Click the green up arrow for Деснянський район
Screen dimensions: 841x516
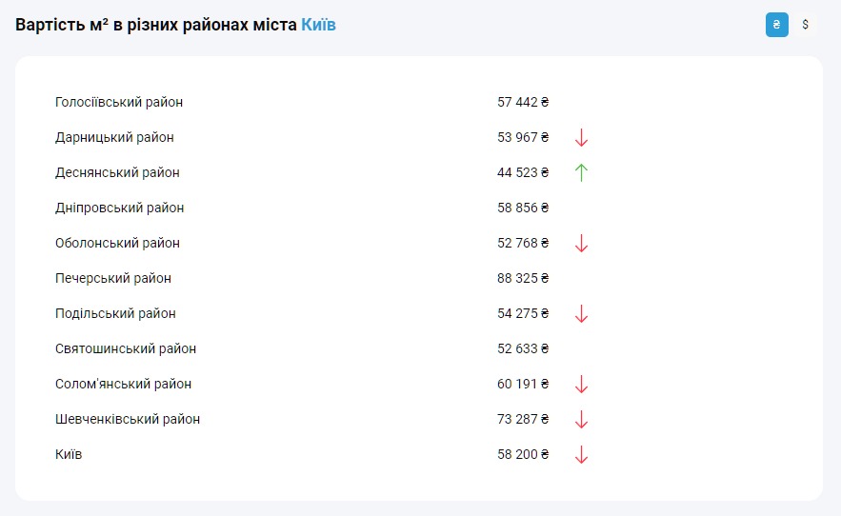[x=581, y=173]
